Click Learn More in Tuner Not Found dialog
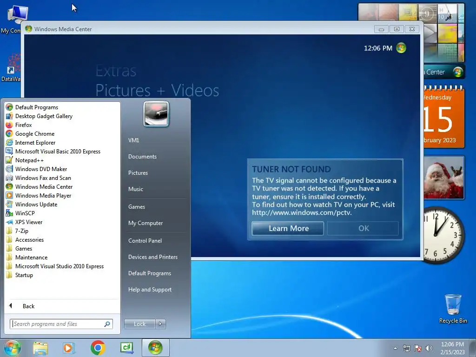Image resolution: width=476 pixels, height=357 pixels. tap(288, 228)
